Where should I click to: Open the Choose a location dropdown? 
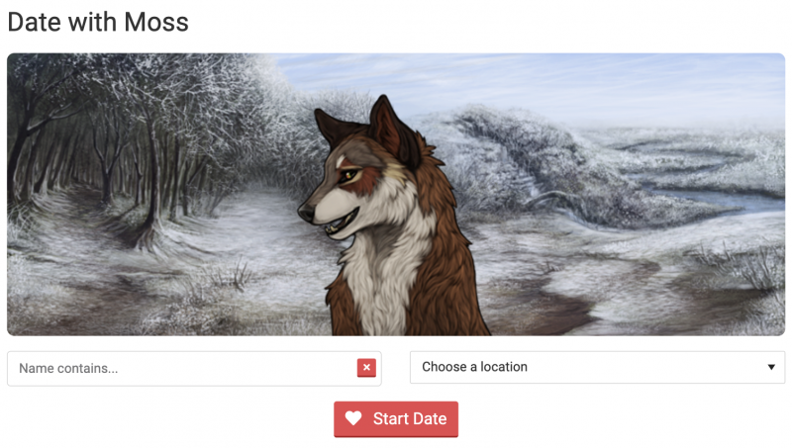pos(598,367)
